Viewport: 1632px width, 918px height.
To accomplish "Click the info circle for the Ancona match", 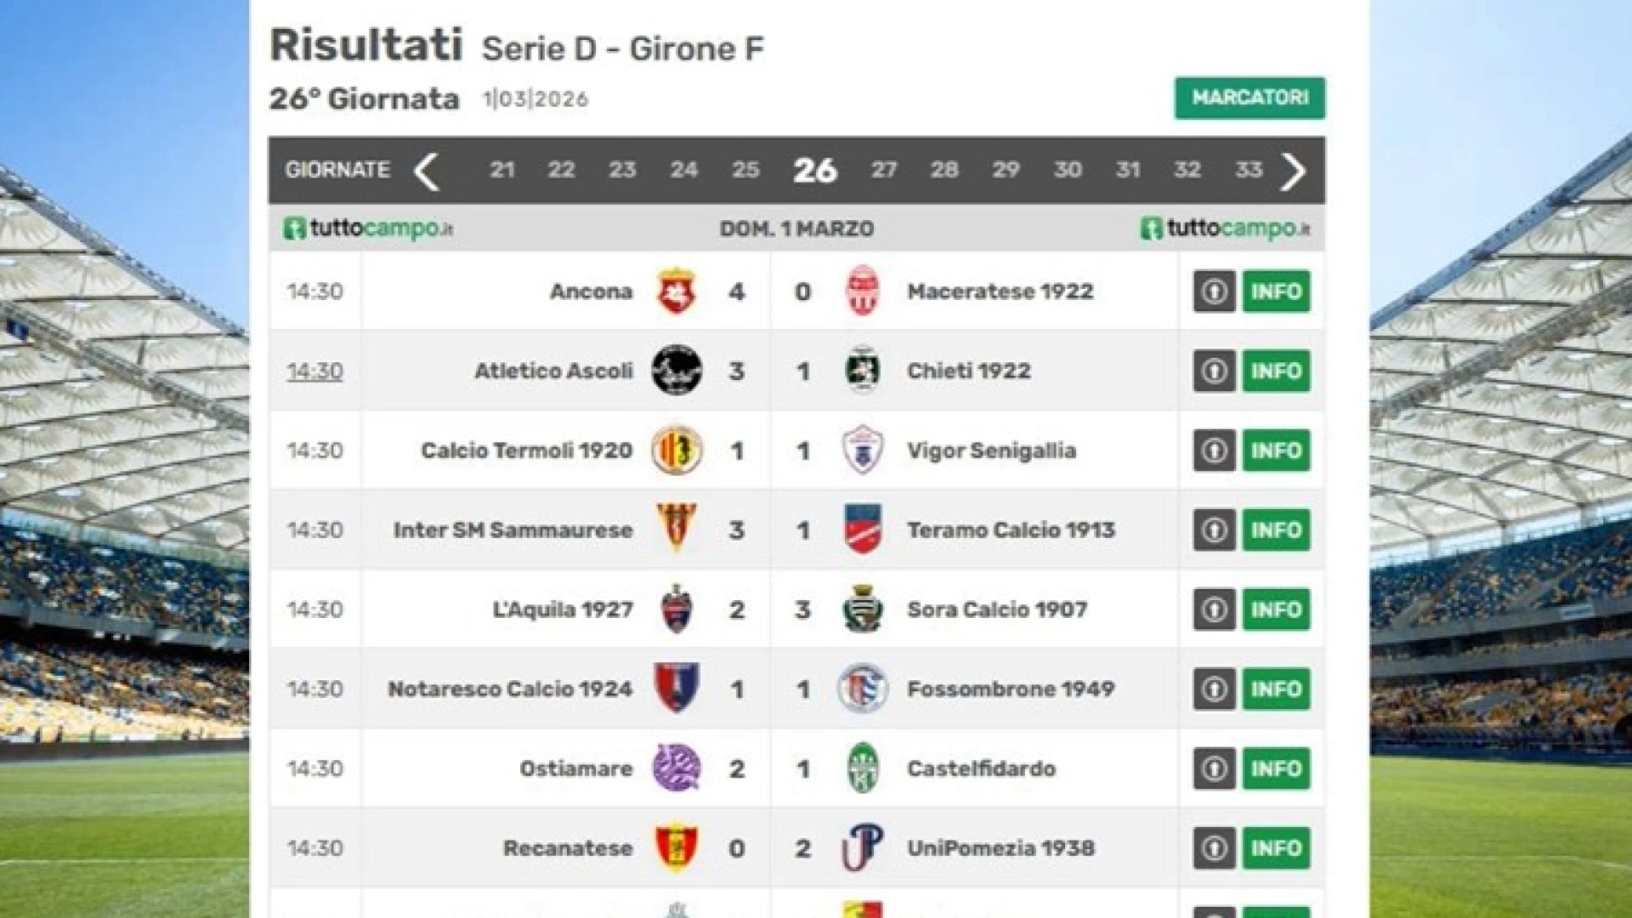I will 1214,292.
